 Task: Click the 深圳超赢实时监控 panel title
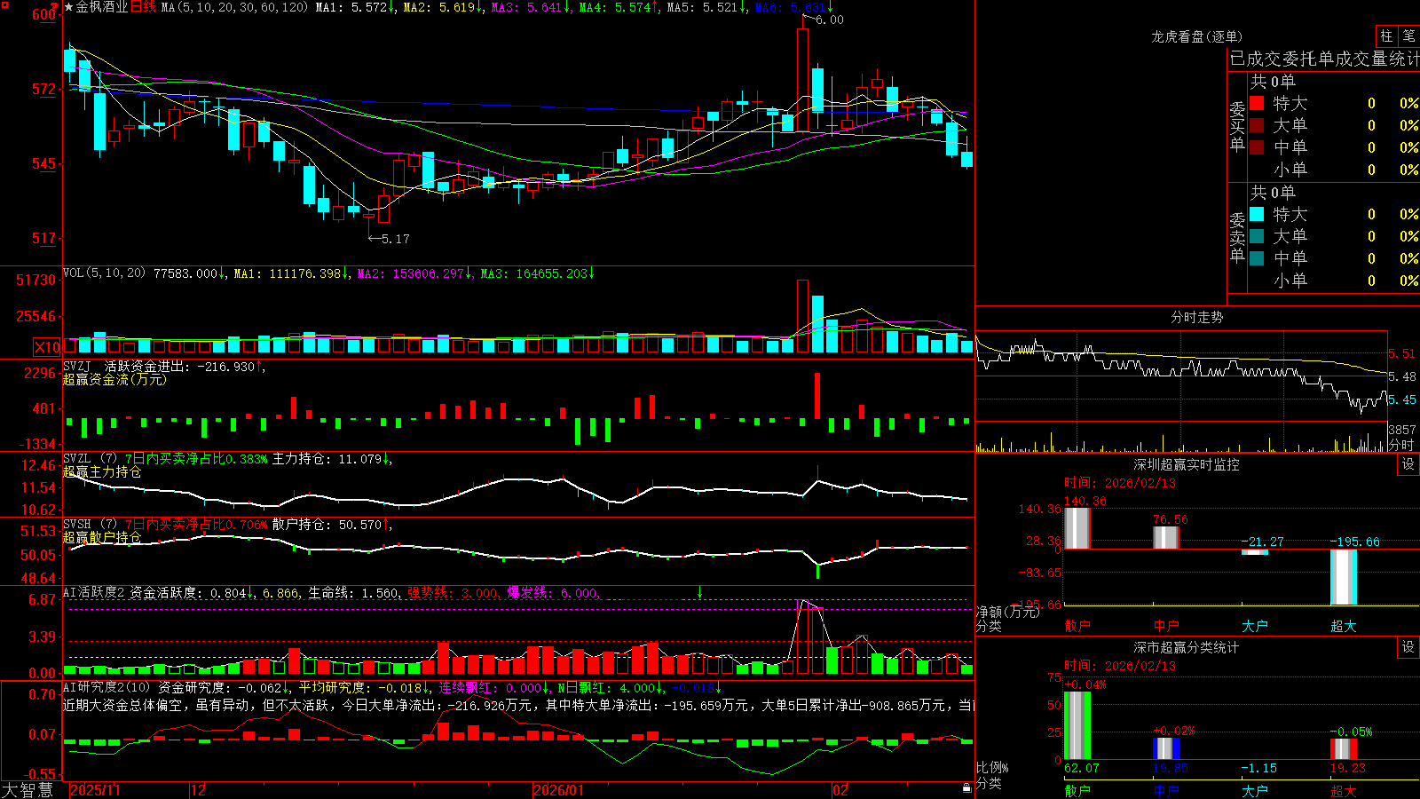(1187, 464)
